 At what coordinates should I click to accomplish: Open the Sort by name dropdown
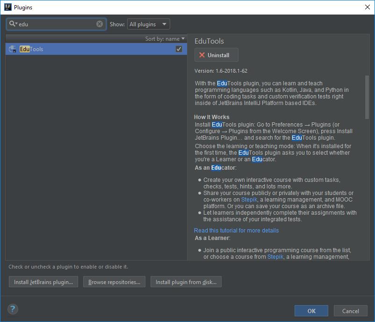pyautogui.click(x=165, y=39)
